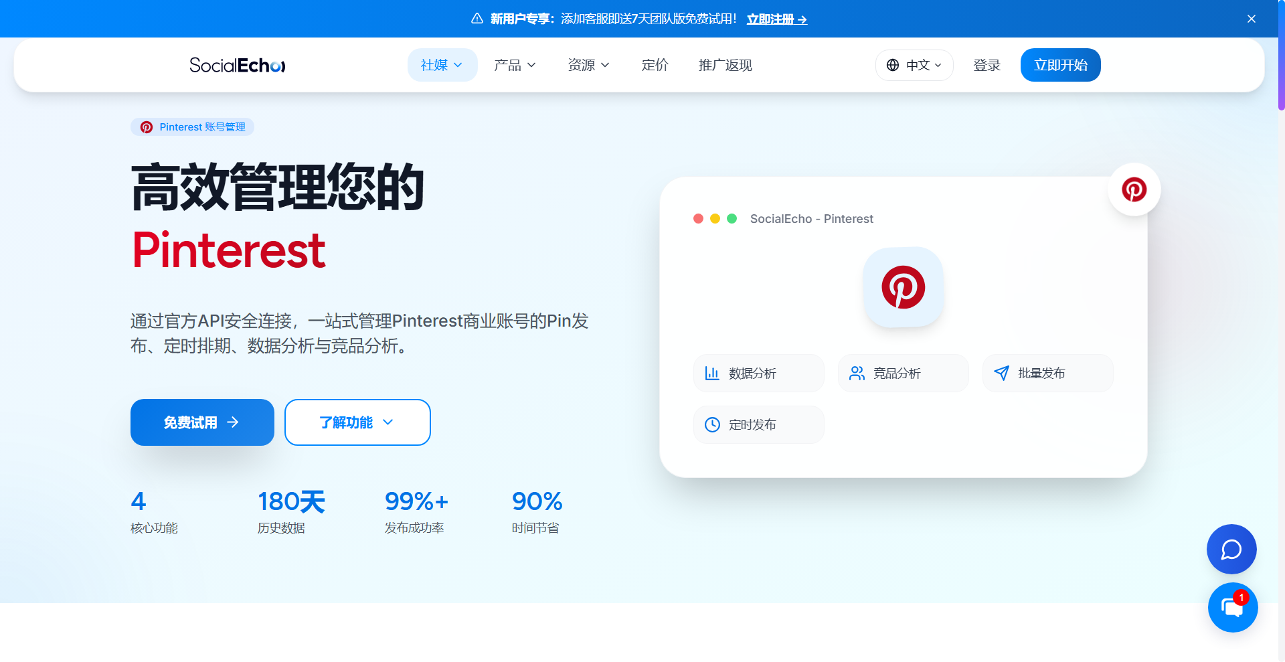Click the bar chart icon beside 数据分析

click(x=712, y=374)
